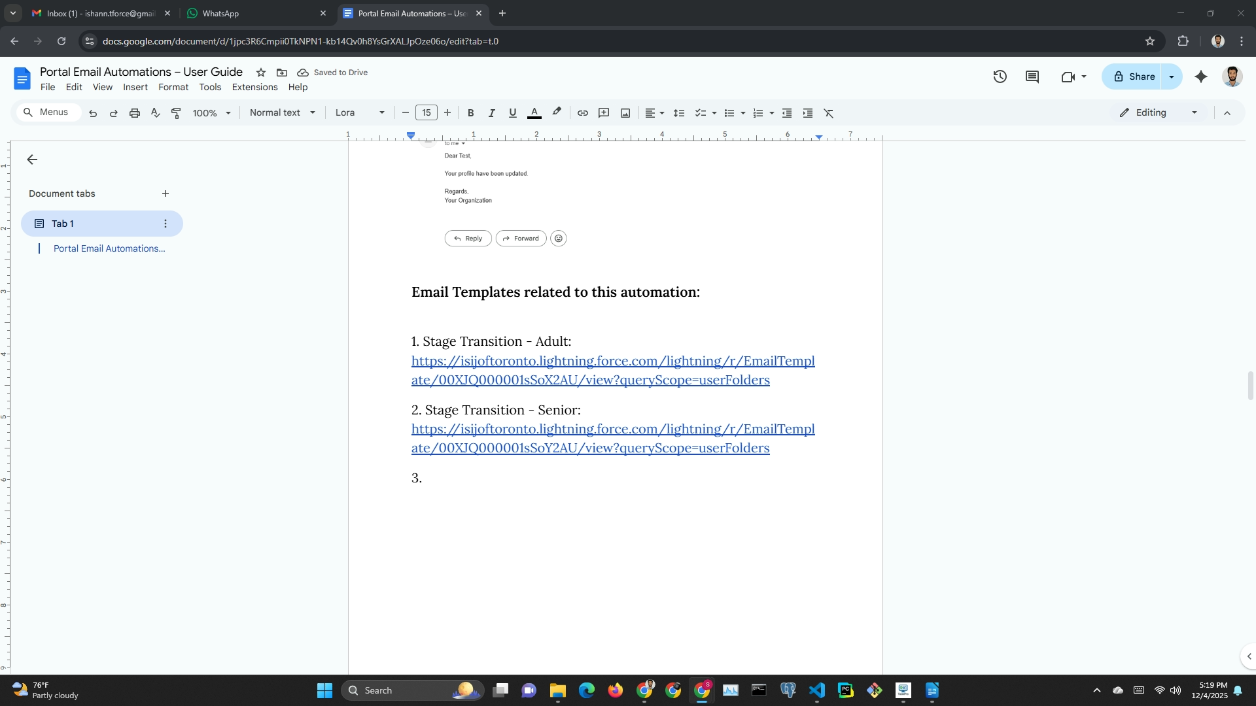Image resolution: width=1256 pixels, height=706 pixels.
Task: Click the insert link icon
Action: pos(582,113)
